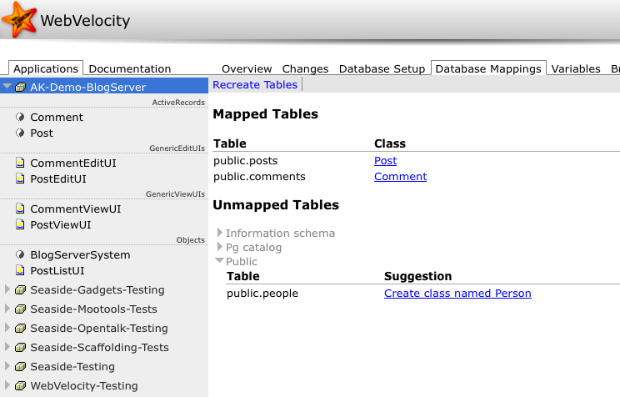Select PostEditUI in the tree

58,179
